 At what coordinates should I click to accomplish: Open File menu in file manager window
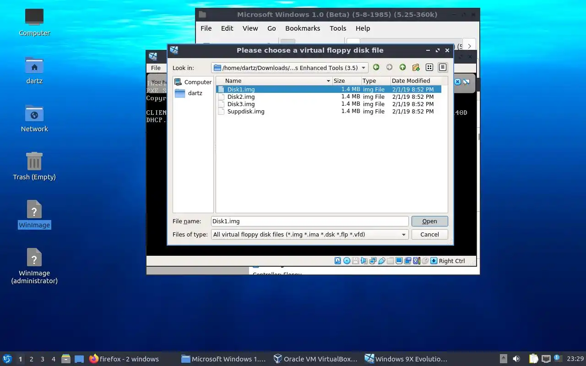pos(206,28)
